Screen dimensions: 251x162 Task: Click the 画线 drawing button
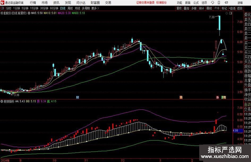209,8
